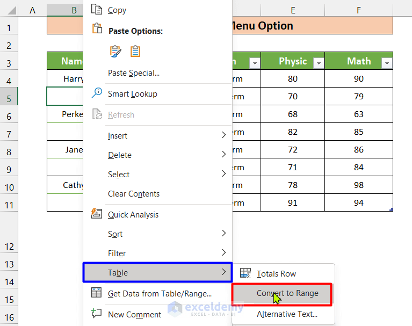This screenshot has height=326, width=412.
Task: Select Clear Contents menu entry
Action: pyautogui.click(x=134, y=194)
